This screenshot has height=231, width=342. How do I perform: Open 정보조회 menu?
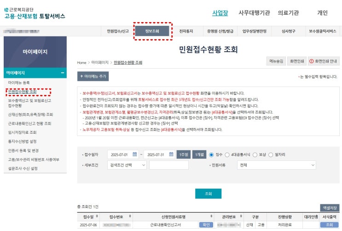[x=152, y=31]
